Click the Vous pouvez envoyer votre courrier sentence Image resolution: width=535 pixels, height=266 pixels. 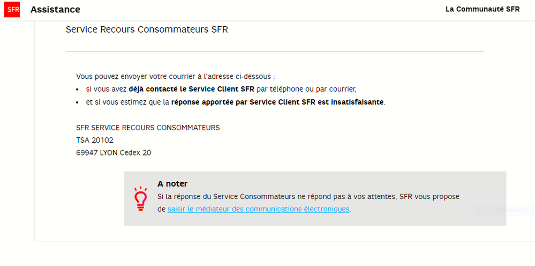click(x=175, y=77)
